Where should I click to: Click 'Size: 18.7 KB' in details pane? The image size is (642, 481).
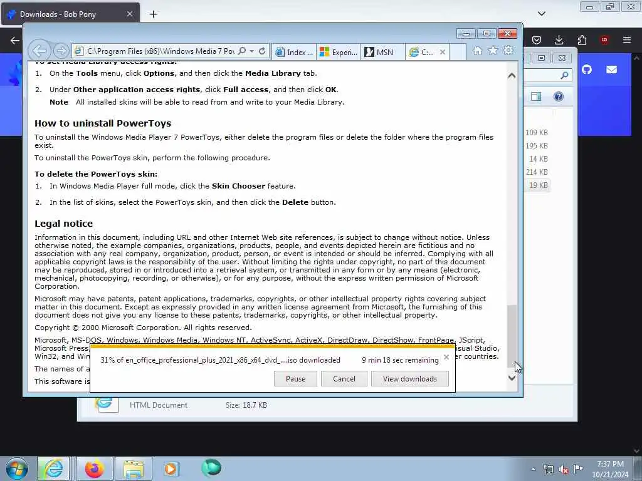pyautogui.click(x=246, y=405)
